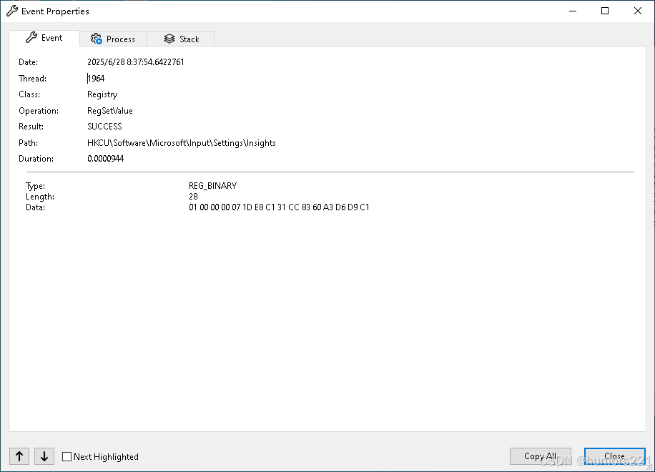Switch to the Process tab
Screen dimensions: 655x472
[113, 39]
